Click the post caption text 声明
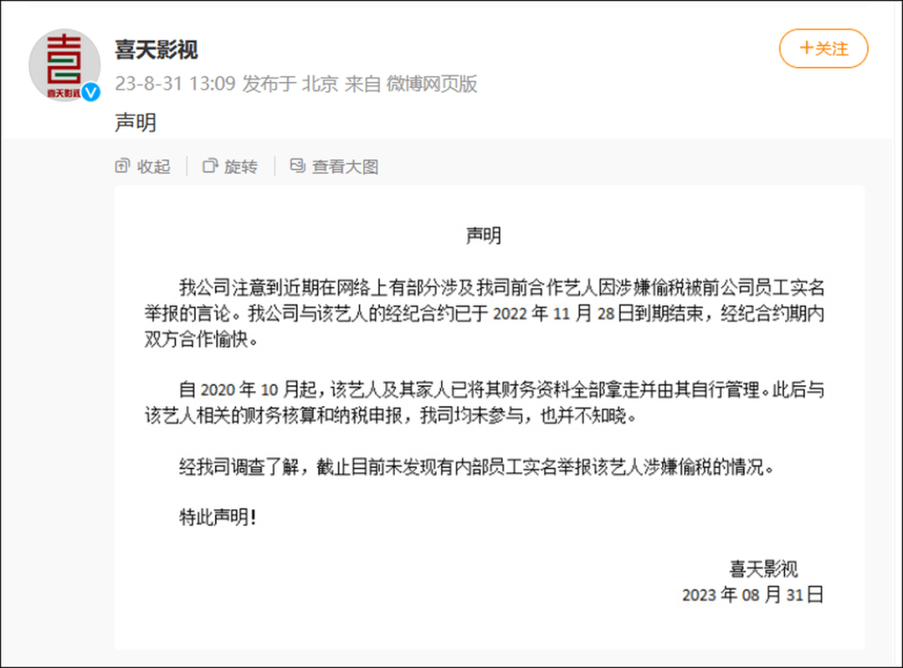The image size is (903, 668). [x=135, y=122]
